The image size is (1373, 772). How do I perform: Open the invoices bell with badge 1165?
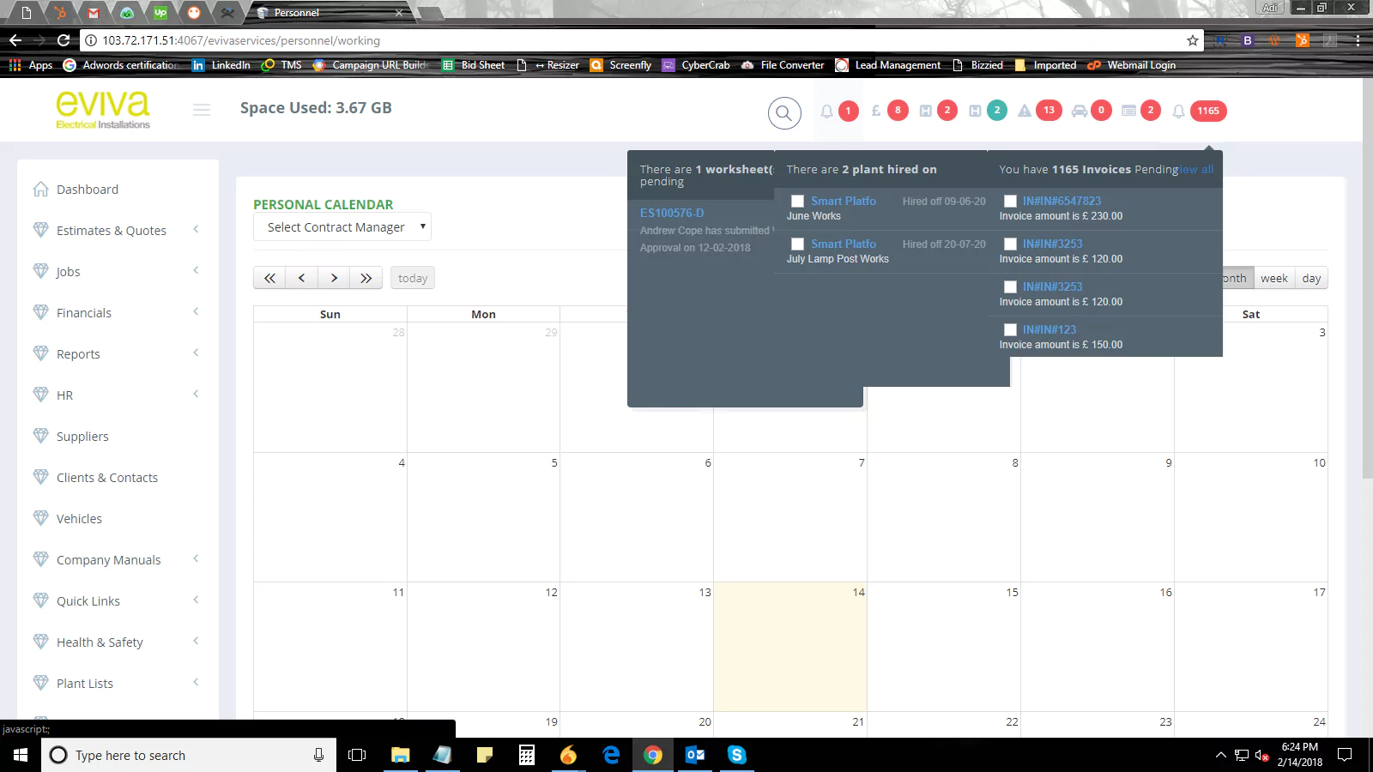point(1179,112)
